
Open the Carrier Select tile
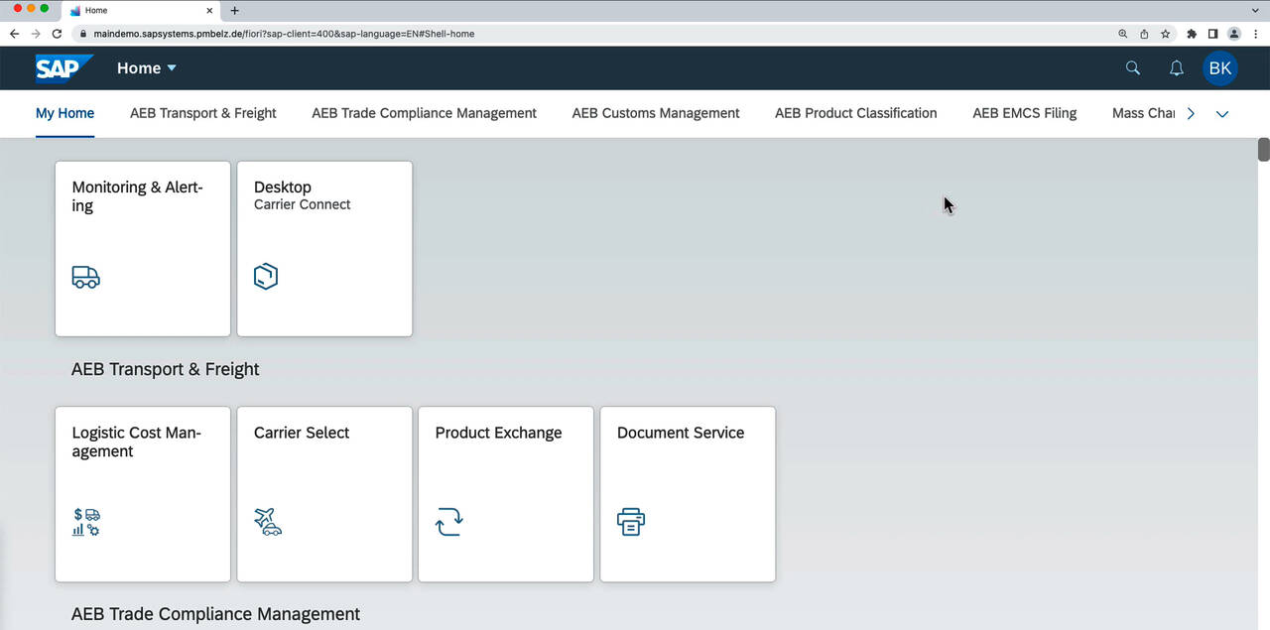click(x=324, y=493)
